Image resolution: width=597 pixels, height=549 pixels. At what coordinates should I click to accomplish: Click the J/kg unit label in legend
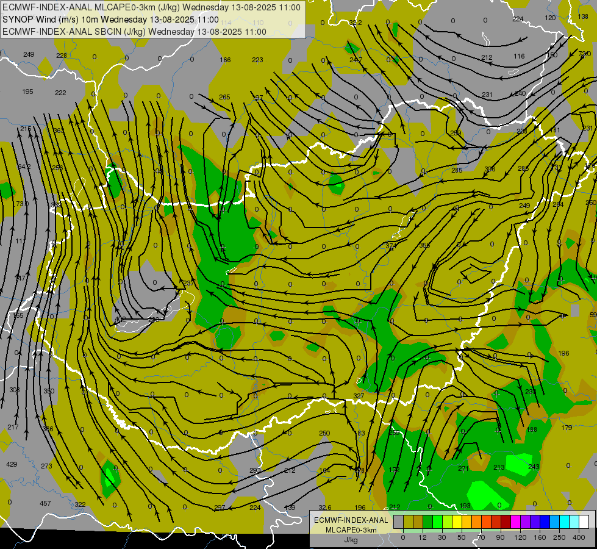351,540
